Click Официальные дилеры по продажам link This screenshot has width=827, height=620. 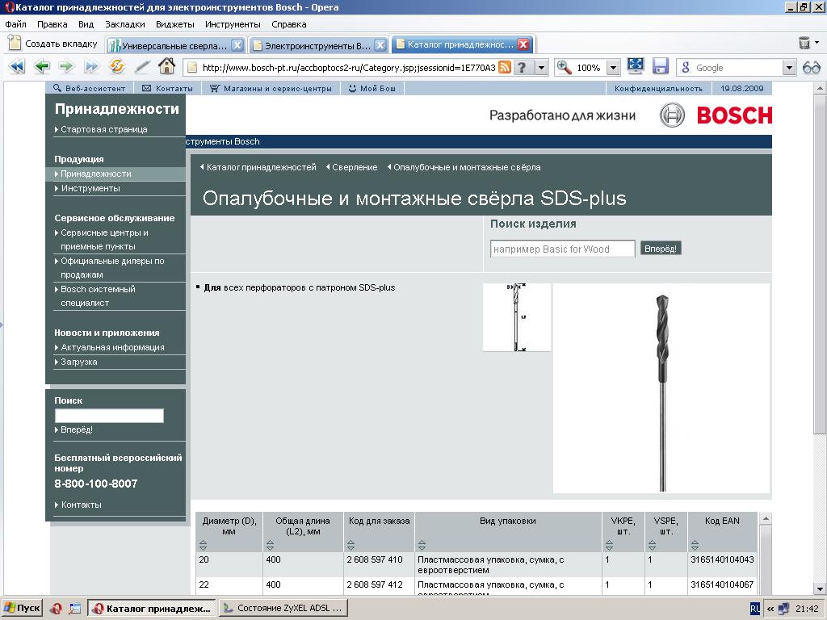coord(112,268)
